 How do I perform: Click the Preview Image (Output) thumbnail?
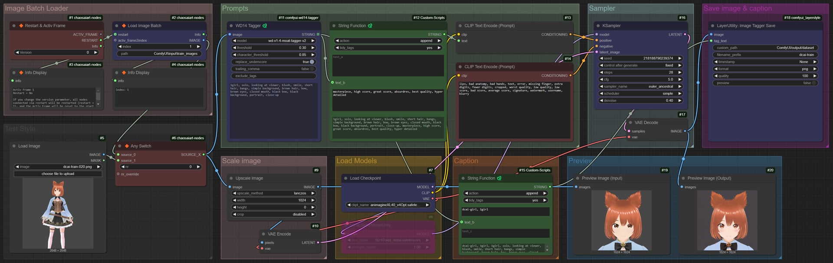pos(728,221)
